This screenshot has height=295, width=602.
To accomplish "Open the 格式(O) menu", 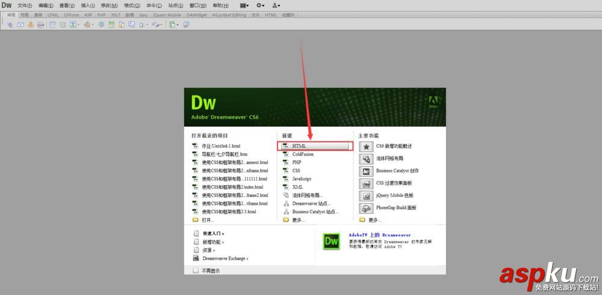I will click(x=132, y=5).
